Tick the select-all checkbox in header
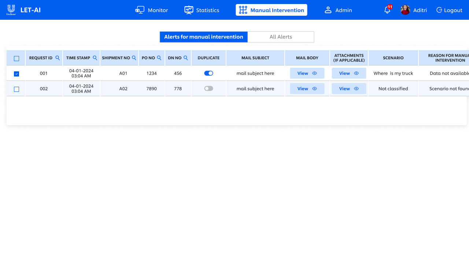The image size is (469, 258). 16,59
